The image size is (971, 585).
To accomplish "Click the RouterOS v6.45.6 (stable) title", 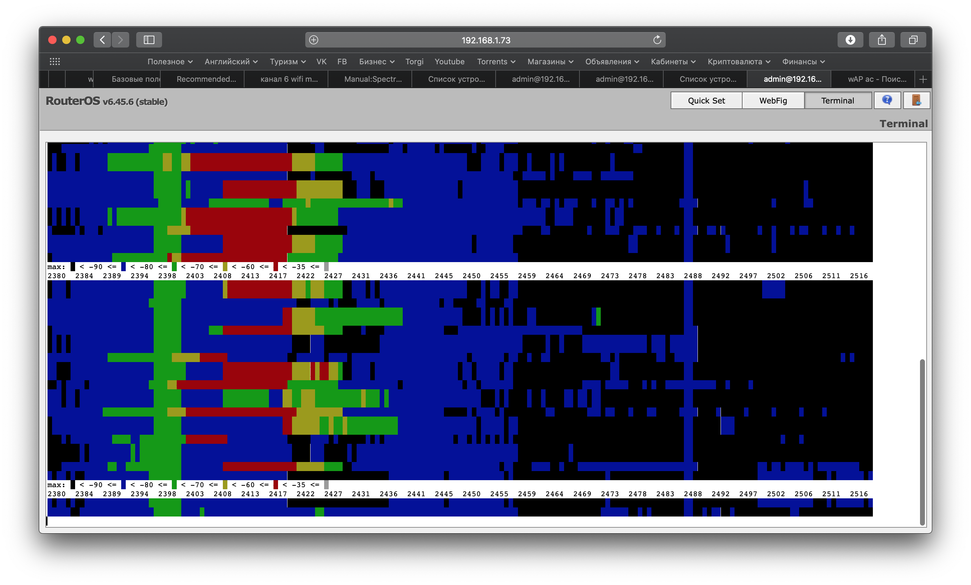I will pyautogui.click(x=107, y=101).
